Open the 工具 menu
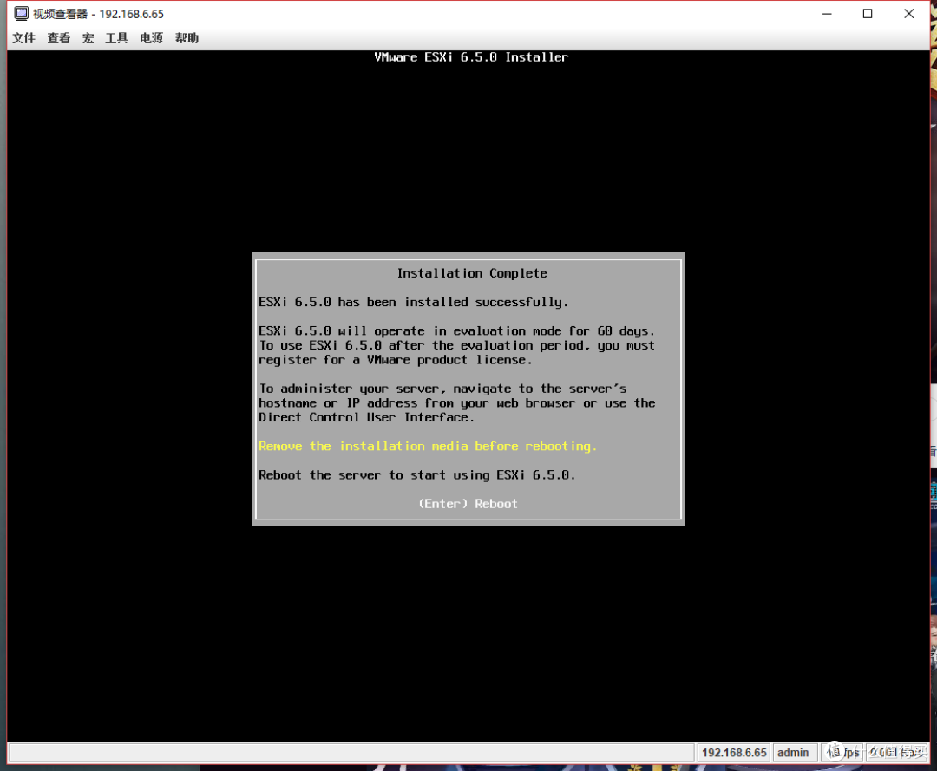Image resolution: width=937 pixels, height=771 pixels. 116,38
